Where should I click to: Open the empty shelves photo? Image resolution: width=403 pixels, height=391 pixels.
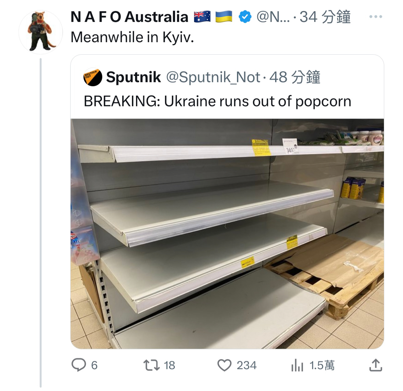(x=227, y=234)
